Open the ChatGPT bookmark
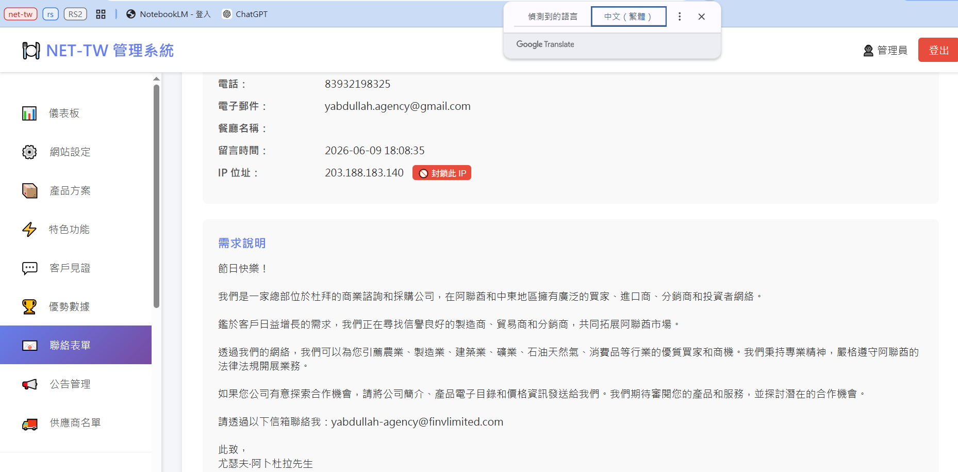Image resolution: width=958 pixels, height=472 pixels. coord(245,14)
